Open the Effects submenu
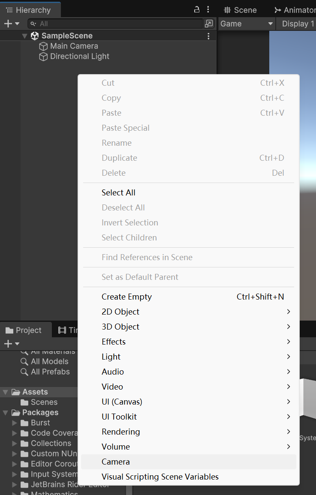 click(189, 342)
